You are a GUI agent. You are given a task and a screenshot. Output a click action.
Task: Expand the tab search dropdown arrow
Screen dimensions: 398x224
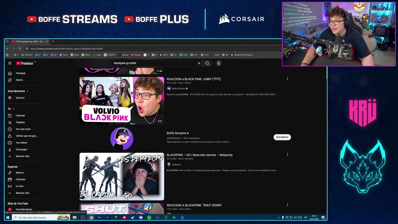tap(7, 41)
